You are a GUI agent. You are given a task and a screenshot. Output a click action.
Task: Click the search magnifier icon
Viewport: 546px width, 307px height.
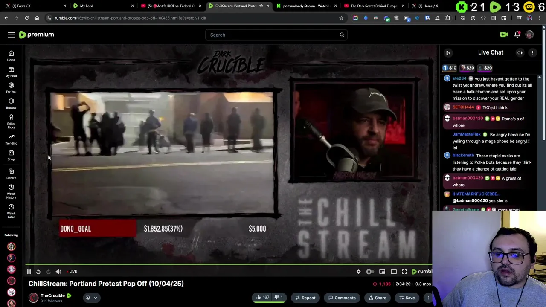pyautogui.click(x=342, y=35)
